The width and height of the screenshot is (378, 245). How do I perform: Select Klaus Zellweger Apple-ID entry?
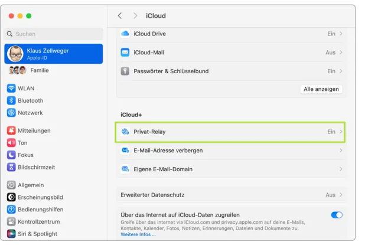point(54,54)
